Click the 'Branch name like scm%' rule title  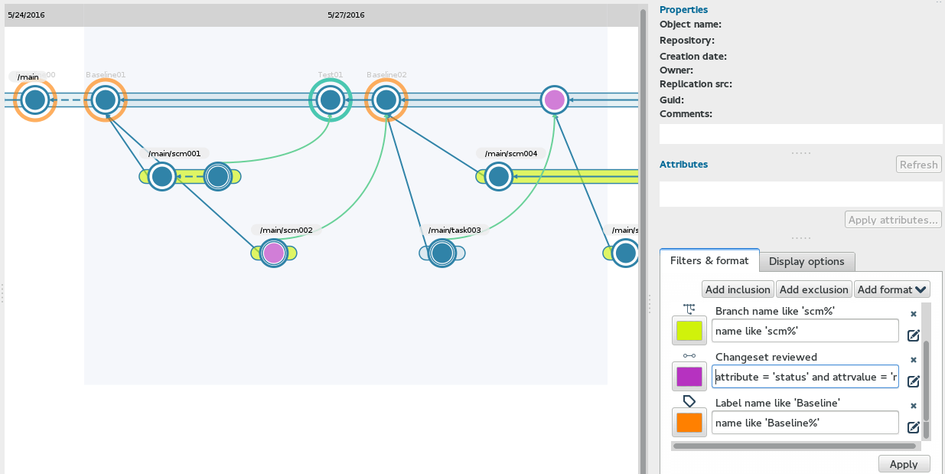(x=774, y=311)
